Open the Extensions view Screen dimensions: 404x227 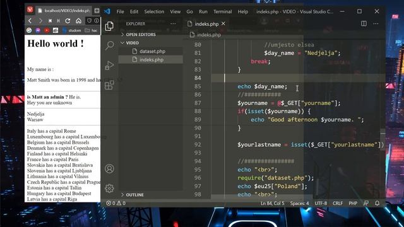coord(109,84)
